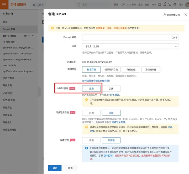
Task: Select 低频访问存储 storage type
Action: tap(111, 69)
